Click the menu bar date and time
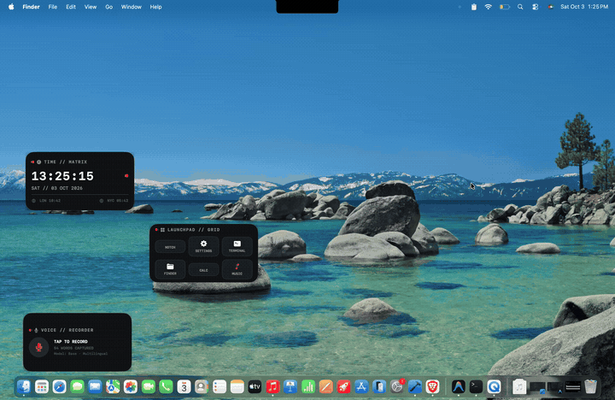Image resolution: width=615 pixels, height=400 pixels. (x=584, y=7)
